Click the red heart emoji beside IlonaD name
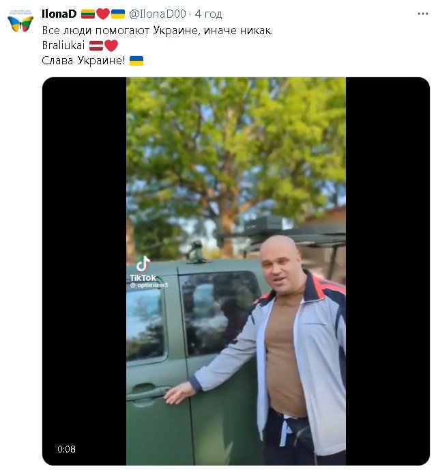This screenshot has height=473, width=436. (102, 14)
